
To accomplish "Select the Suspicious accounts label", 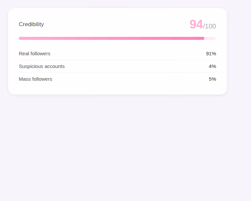I will pos(42,66).
